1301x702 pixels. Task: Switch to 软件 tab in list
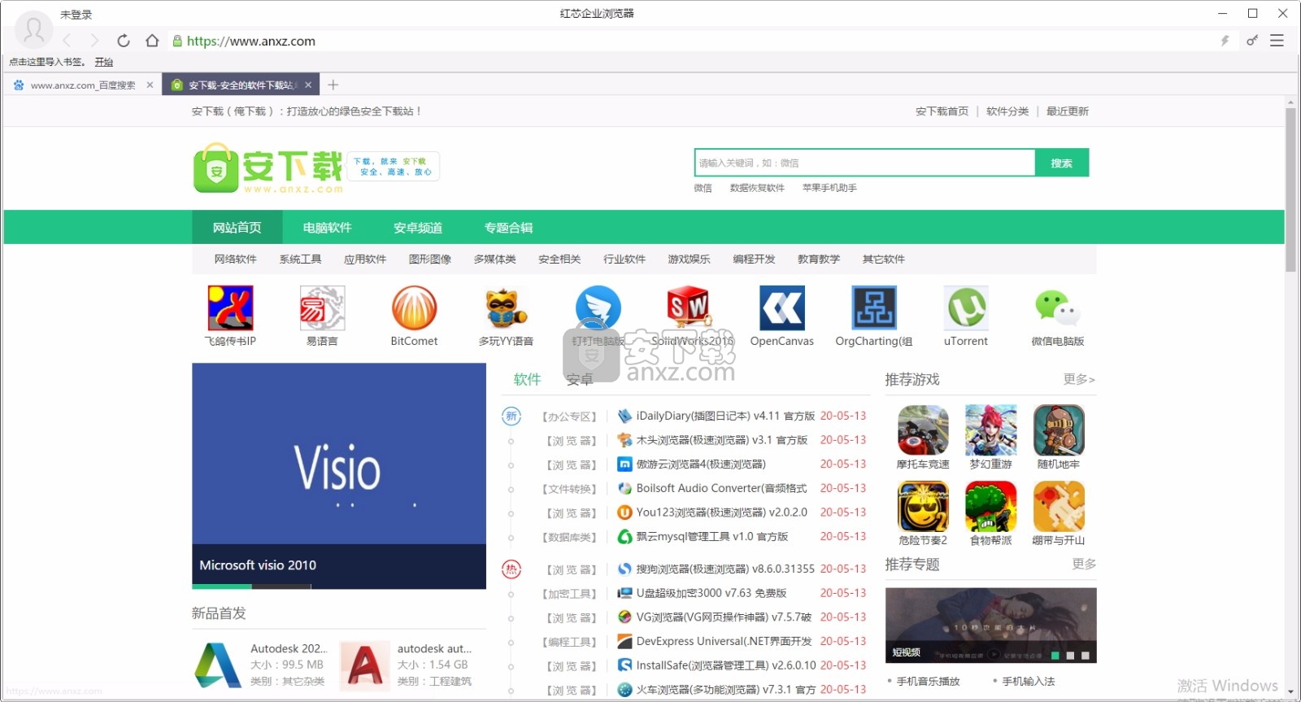point(527,379)
